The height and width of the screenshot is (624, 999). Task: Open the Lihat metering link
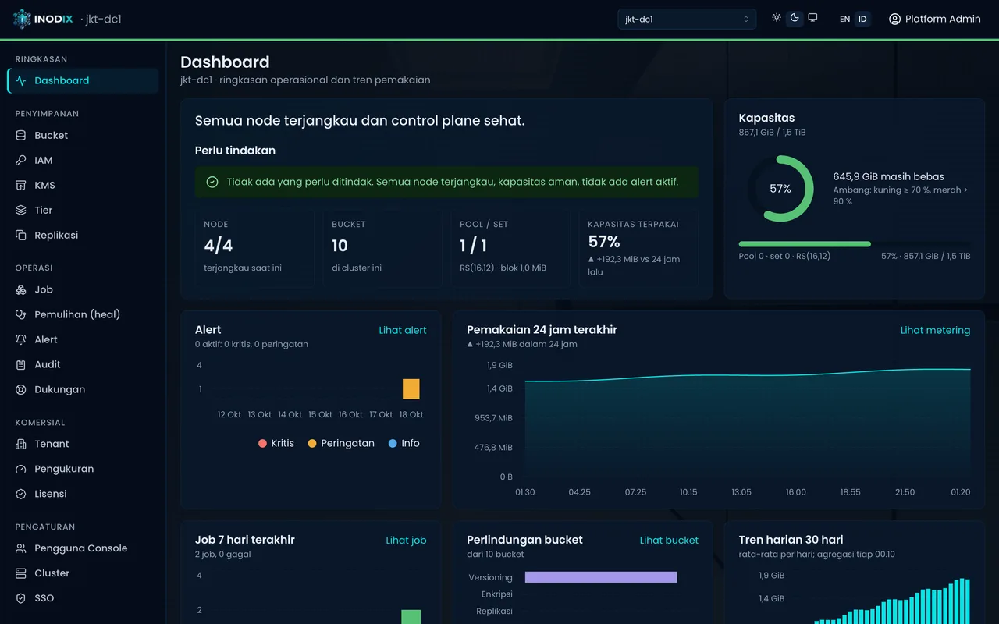pos(935,330)
